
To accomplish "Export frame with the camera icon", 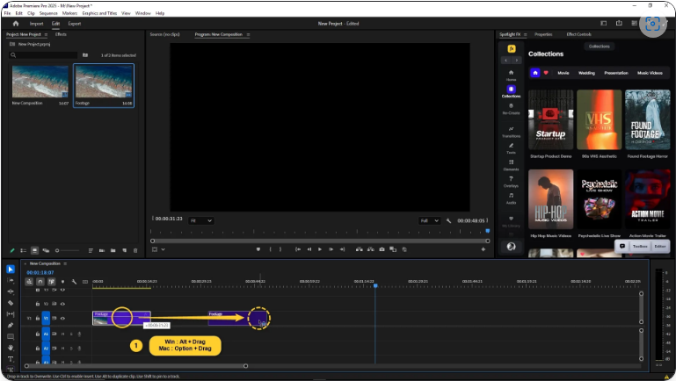I will pos(382,249).
